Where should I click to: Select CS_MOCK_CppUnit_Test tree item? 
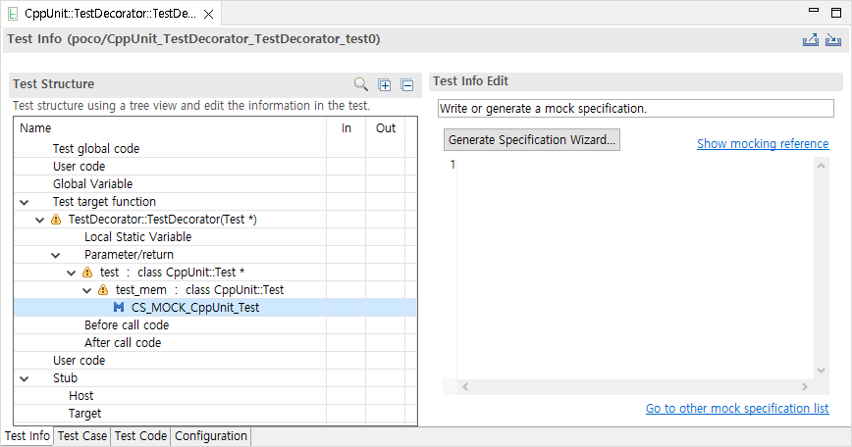pos(215,308)
